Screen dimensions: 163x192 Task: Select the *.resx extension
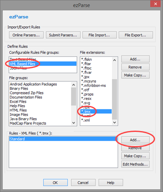tap(96, 99)
